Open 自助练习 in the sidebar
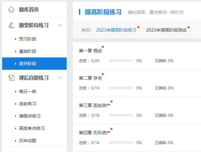 (x=28, y=104)
